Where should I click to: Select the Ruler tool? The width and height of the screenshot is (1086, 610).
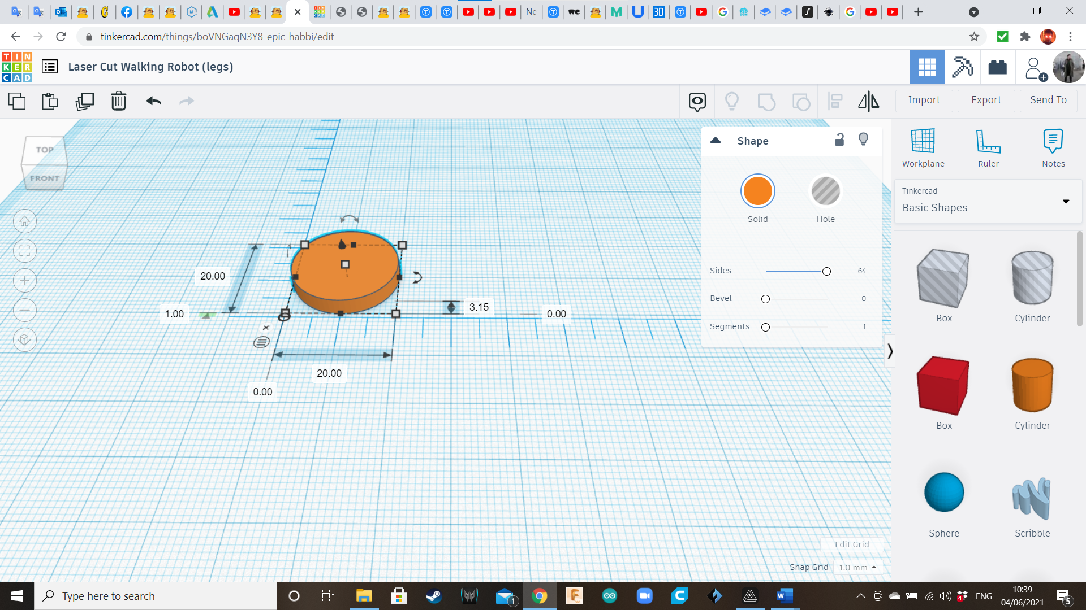tap(988, 147)
